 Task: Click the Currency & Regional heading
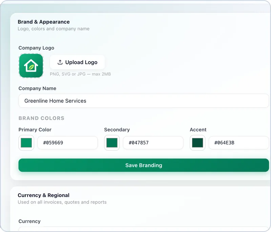click(x=44, y=195)
